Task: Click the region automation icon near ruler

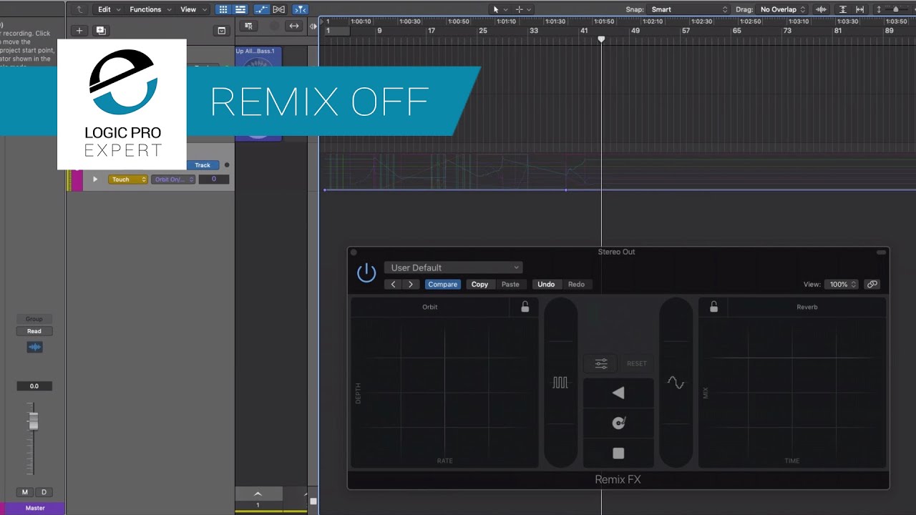Action: tap(248, 26)
